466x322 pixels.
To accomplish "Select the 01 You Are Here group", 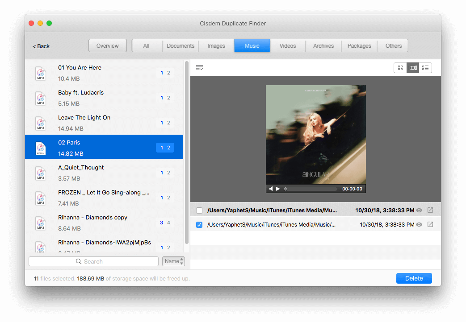I will click(x=104, y=73).
